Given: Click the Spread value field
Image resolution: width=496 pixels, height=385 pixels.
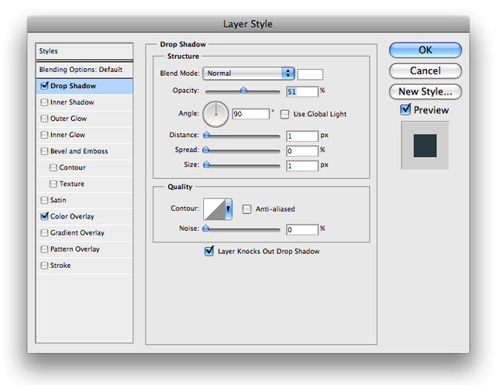Looking at the screenshot, I should point(302,151).
